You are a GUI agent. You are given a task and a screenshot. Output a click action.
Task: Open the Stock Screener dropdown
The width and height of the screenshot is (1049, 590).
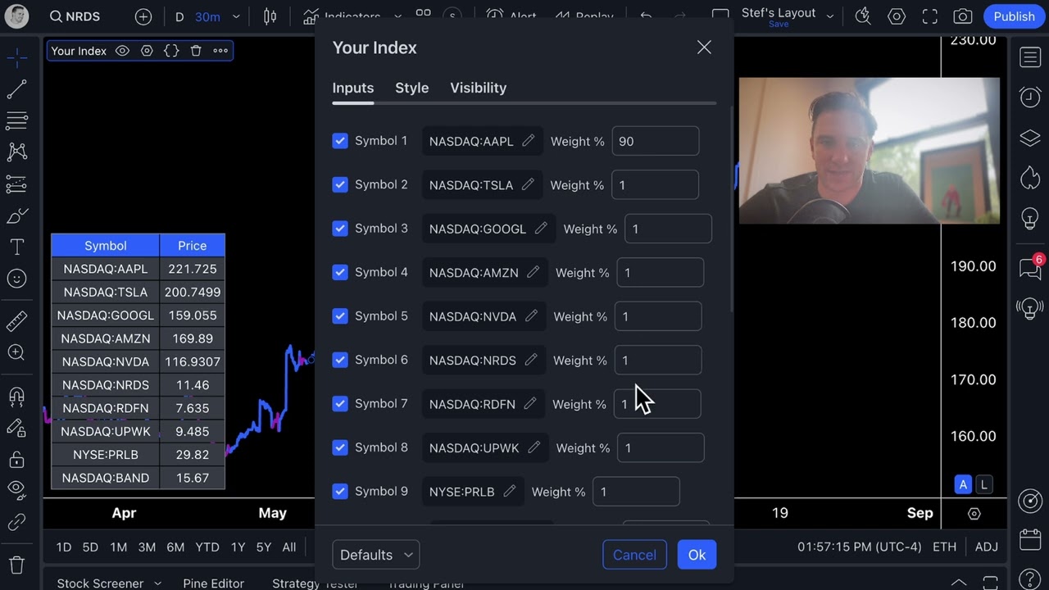point(109,583)
